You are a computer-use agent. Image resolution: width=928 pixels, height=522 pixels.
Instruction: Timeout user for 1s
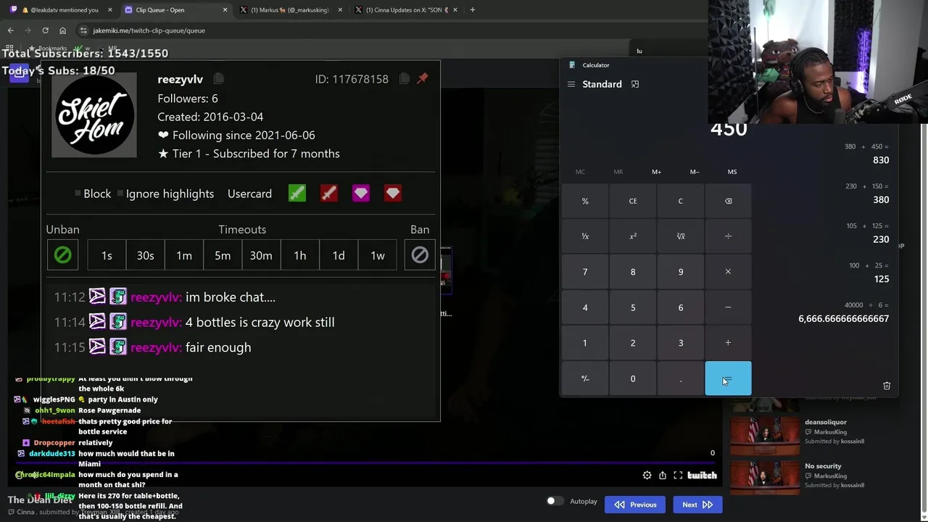(107, 255)
